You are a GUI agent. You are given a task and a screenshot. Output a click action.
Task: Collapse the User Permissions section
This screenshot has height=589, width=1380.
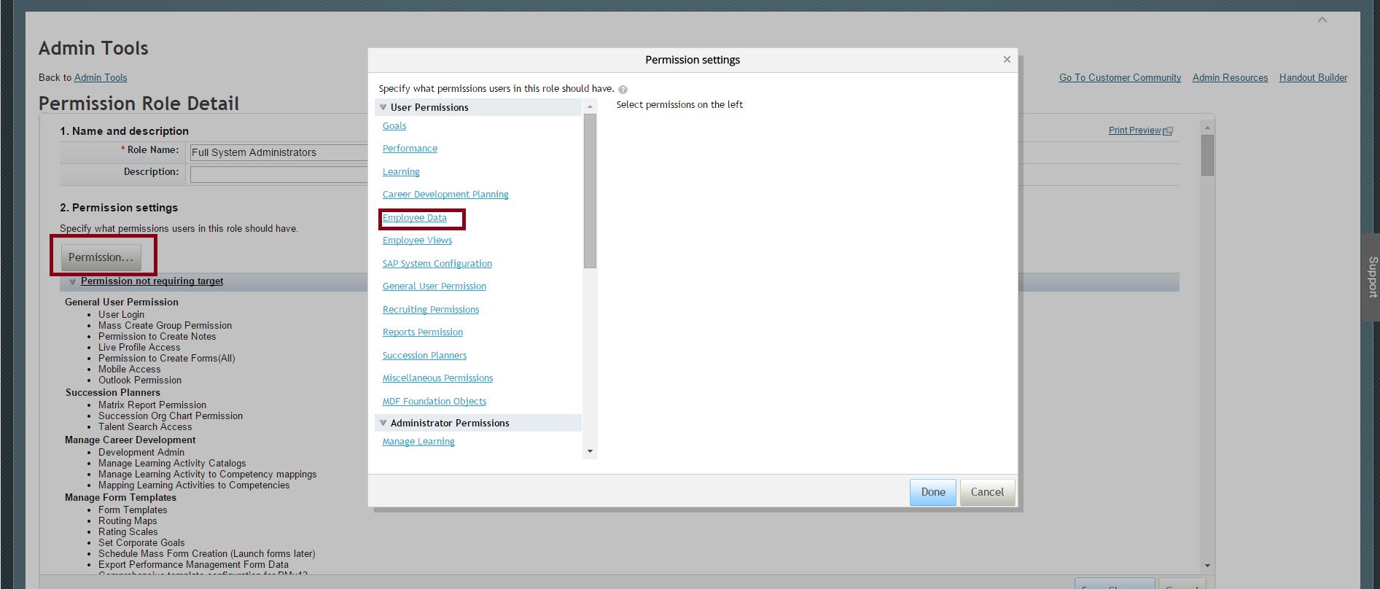coord(383,107)
